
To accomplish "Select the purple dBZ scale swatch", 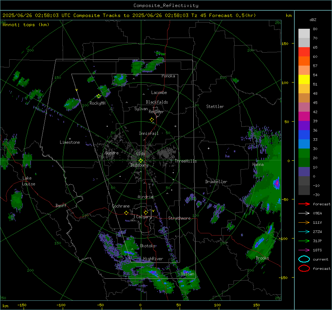I will point(304,126).
